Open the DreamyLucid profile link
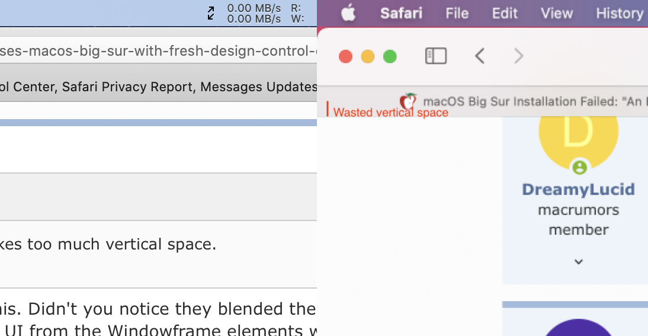 (578, 190)
